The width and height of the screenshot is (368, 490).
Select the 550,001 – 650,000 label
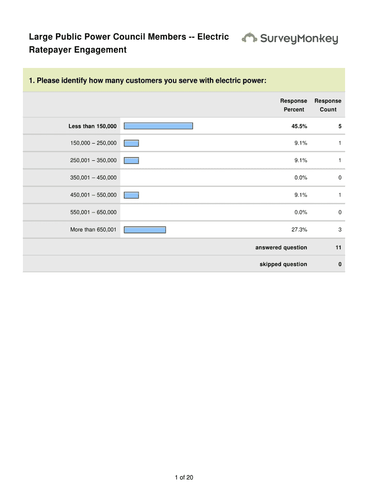point(93,212)
